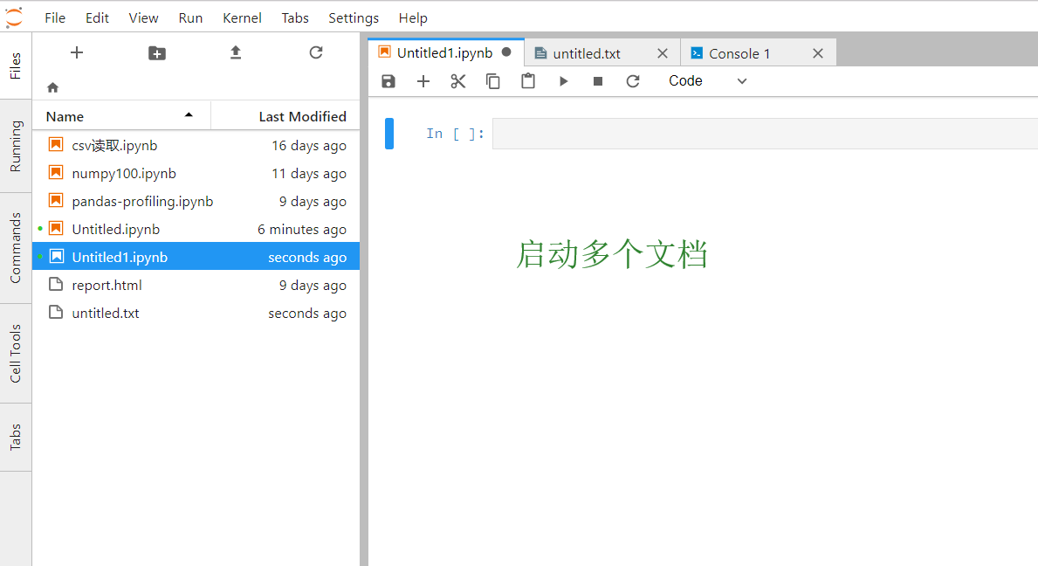Select csv读取.ipynb in file list
1038x566 pixels.
pyautogui.click(x=196, y=145)
